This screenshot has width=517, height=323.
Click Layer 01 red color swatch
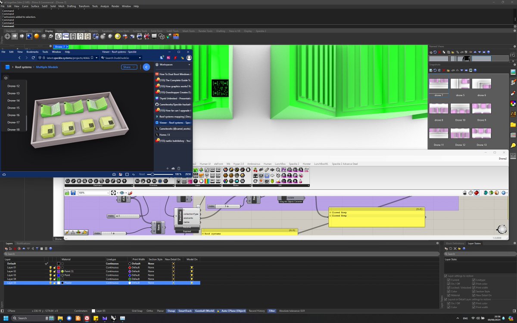pos(59,268)
